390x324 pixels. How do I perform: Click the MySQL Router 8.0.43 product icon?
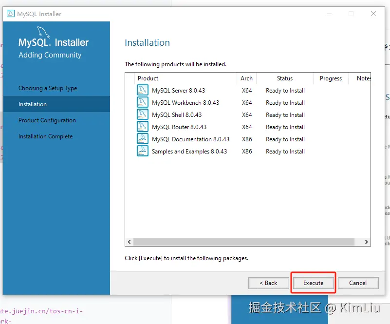click(143, 127)
